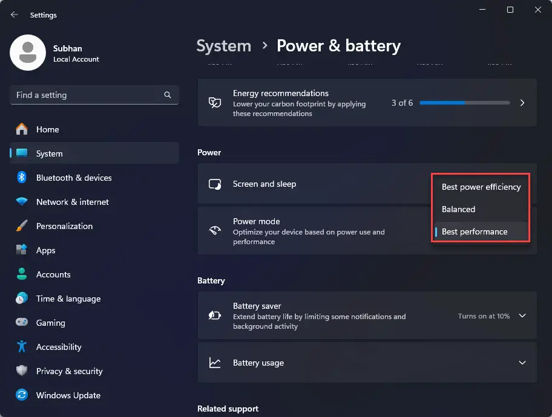Click System breadcrumb link
The height and width of the screenshot is (417, 552).
click(223, 46)
